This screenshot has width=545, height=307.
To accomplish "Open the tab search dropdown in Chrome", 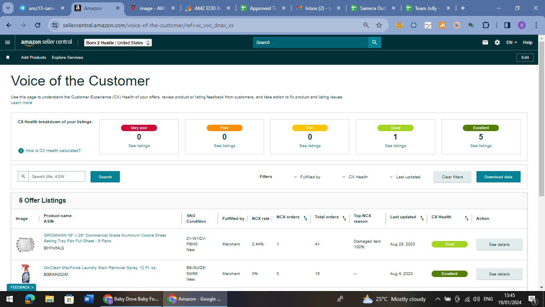I will point(8,8).
